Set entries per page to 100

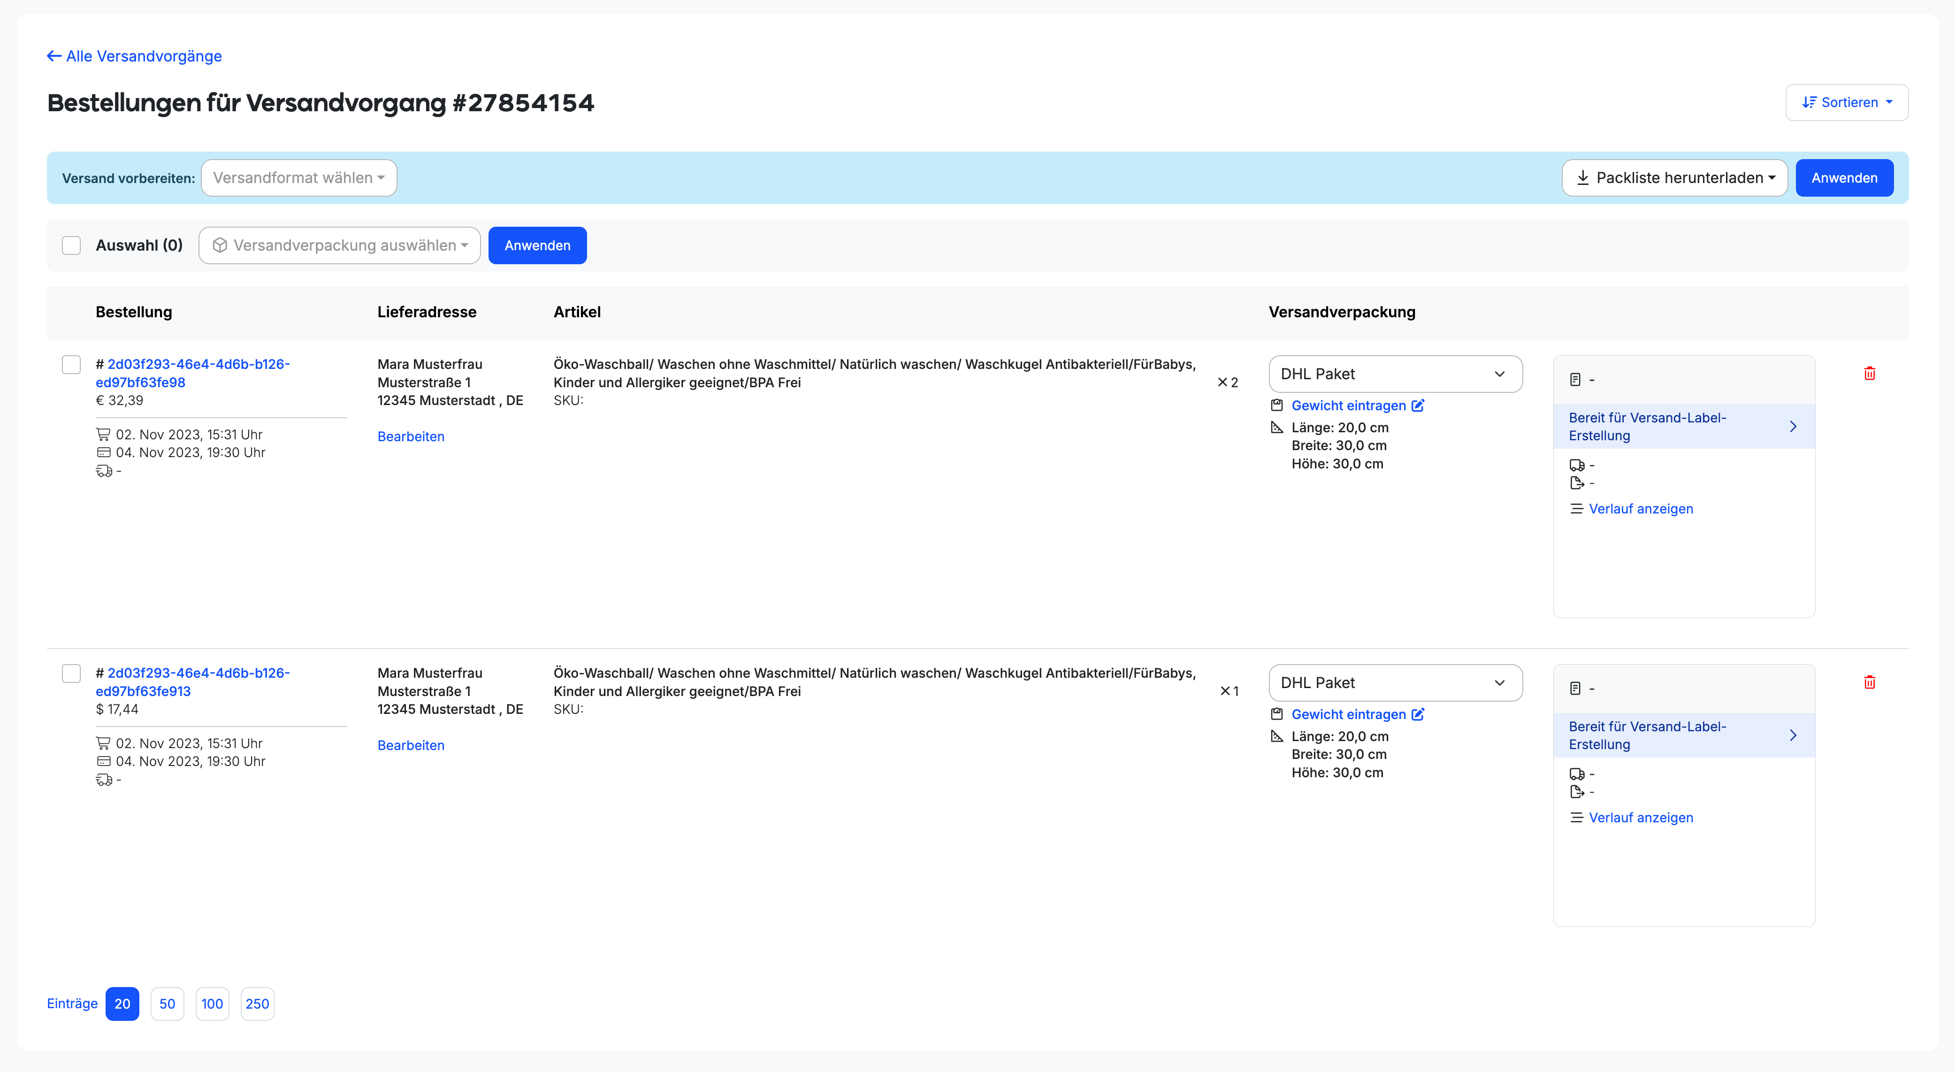coord(212,1003)
